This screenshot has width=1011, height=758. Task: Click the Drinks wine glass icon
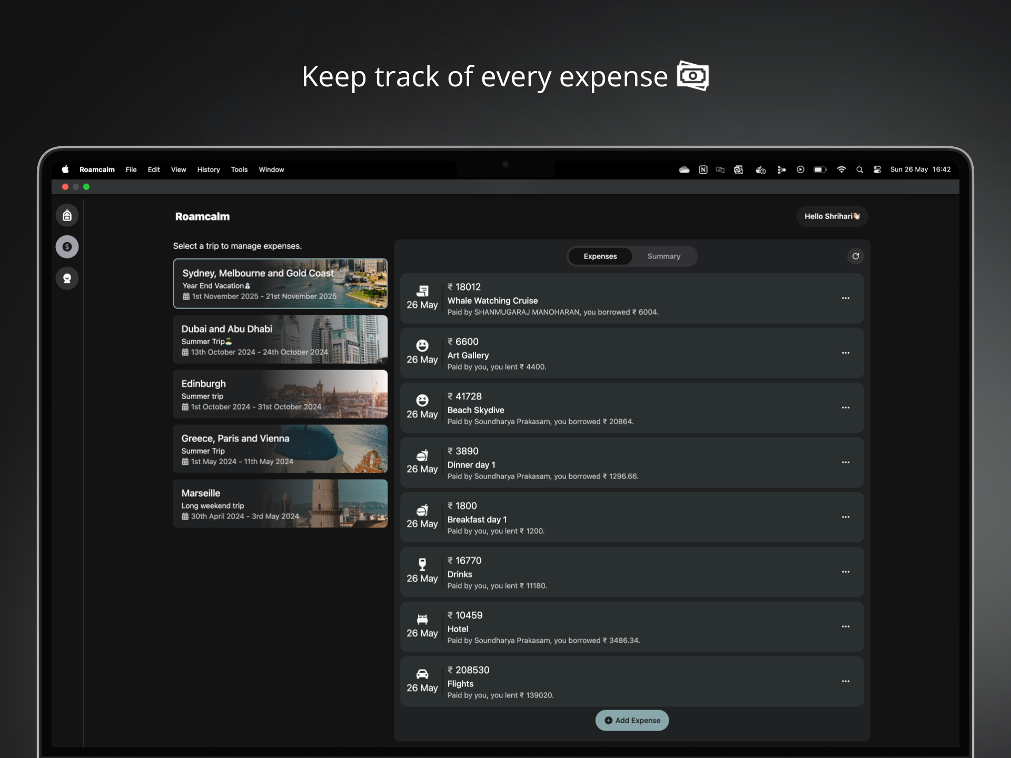pyautogui.click(x=422, y=564)
